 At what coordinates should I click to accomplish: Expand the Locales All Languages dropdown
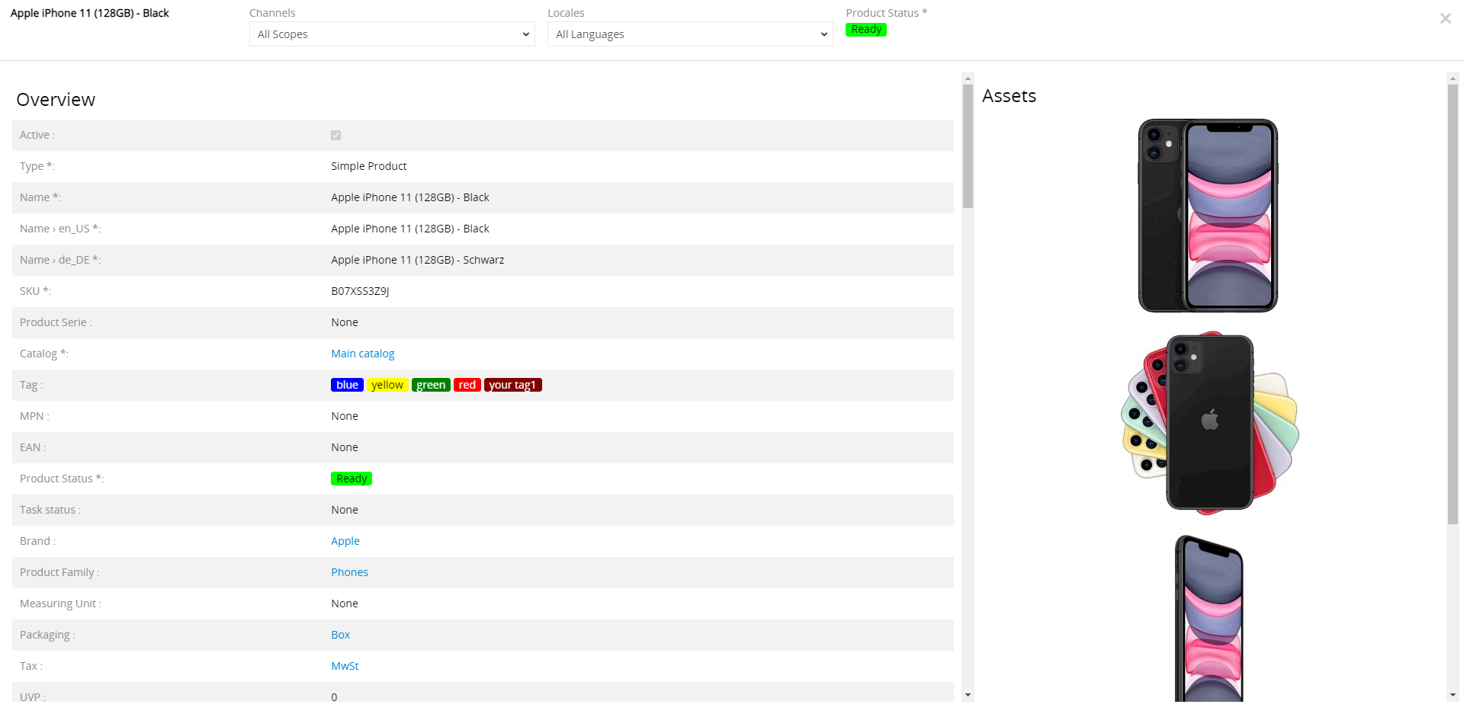689,34
